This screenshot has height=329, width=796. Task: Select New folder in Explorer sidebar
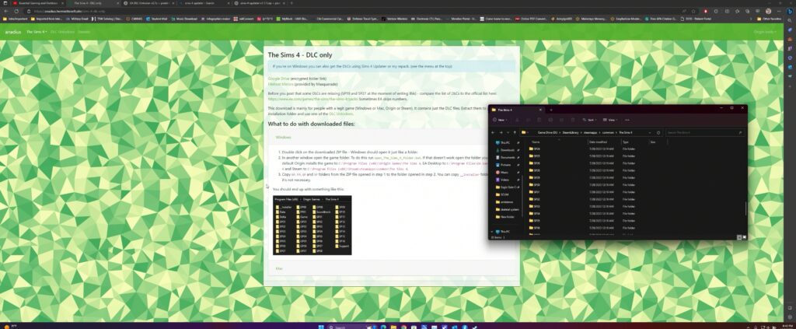507,217
